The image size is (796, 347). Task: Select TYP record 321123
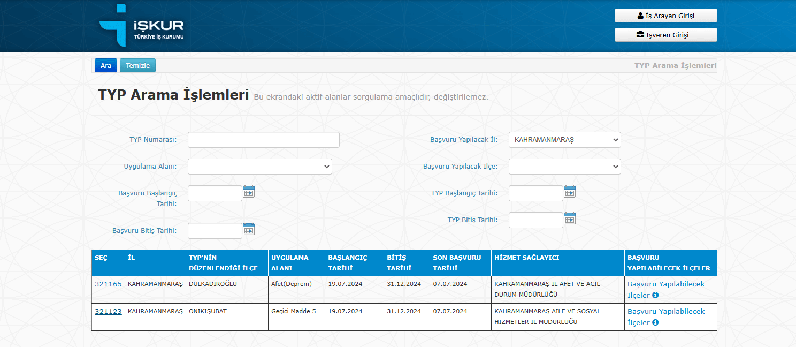tap(108, 311)
